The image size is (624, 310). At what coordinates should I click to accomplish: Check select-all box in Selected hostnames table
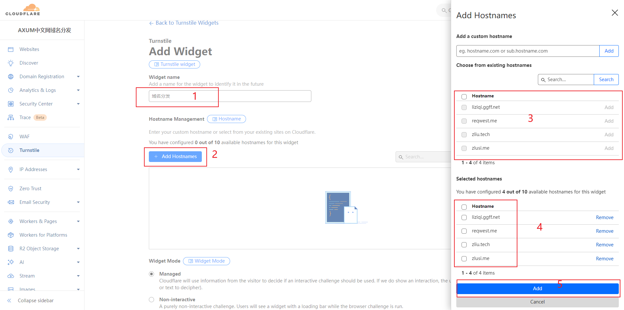[464, 207]
